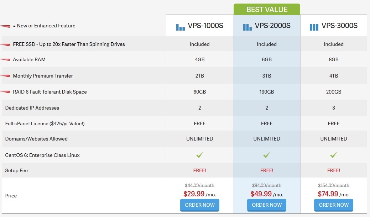Click red flag beside RAID 6 Disk Space
Screen dimensions: 370x217
pyautogui.click(x=5, y=92)
